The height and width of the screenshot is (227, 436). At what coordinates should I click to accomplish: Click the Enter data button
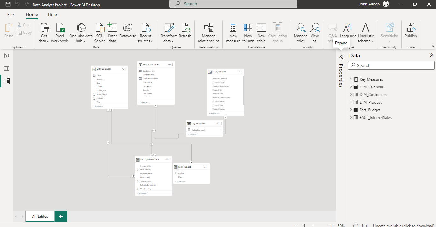click(x=112, y=33)
